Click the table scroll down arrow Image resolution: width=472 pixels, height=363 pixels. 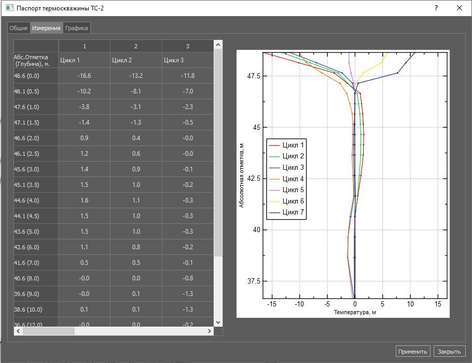click(x=218, y=322)
